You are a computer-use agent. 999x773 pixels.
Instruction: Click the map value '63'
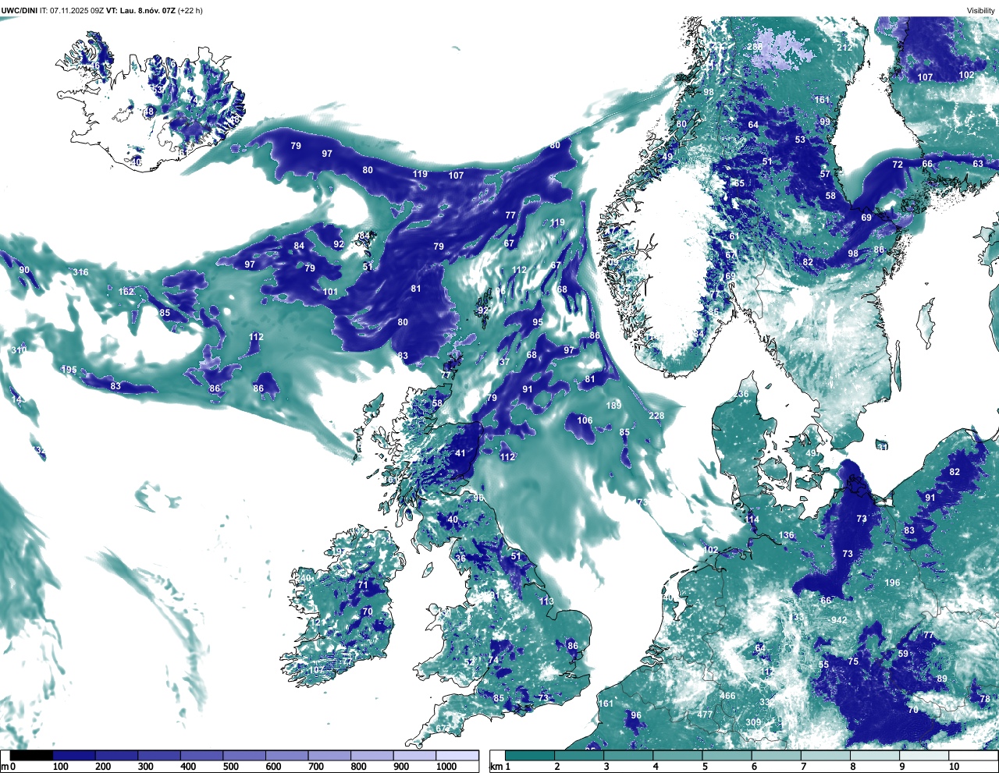click(x=978, y=164)
